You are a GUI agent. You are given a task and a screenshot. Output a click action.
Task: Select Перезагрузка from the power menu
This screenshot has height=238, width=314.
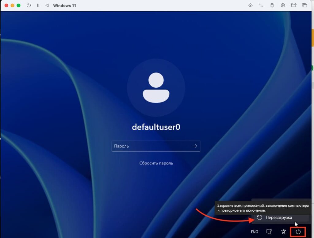click(x=278, y=217)
